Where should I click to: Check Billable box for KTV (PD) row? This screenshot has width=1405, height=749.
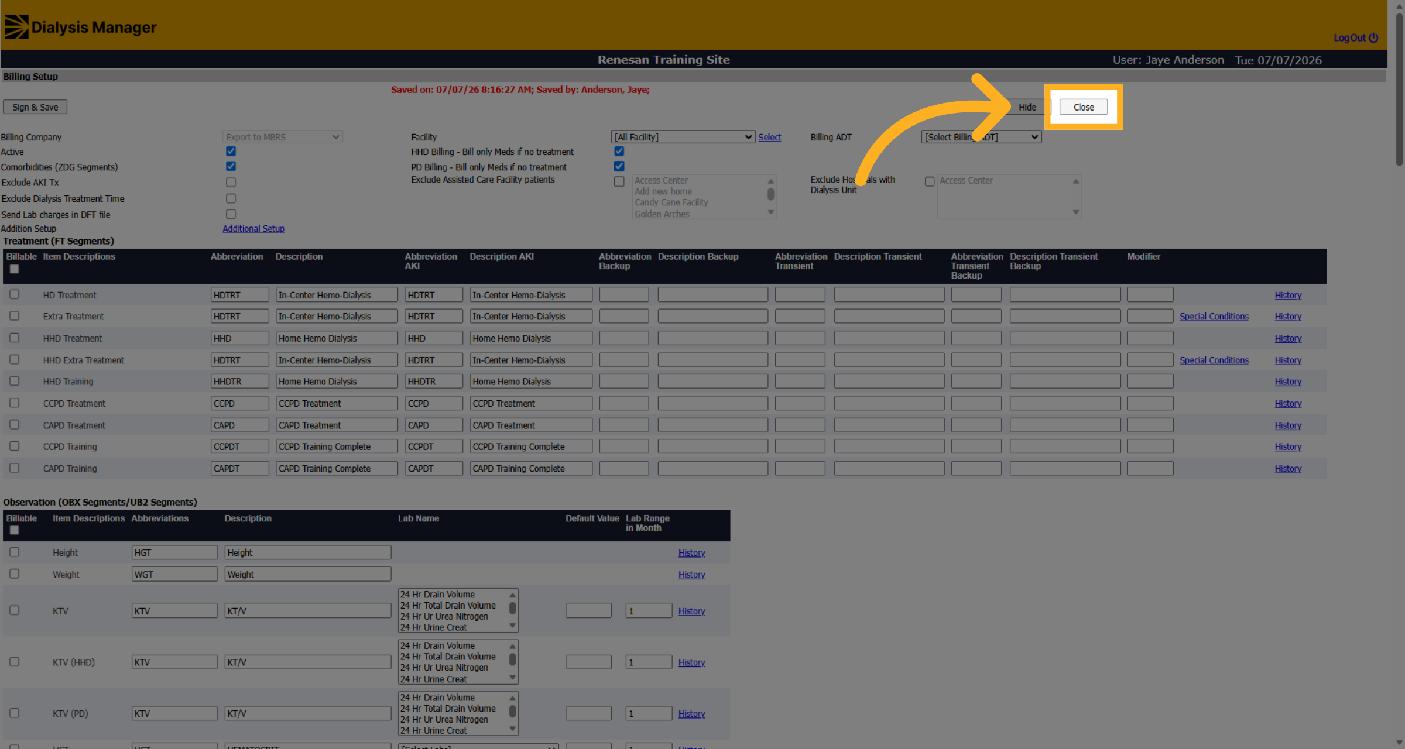click(x=14, y=713)
